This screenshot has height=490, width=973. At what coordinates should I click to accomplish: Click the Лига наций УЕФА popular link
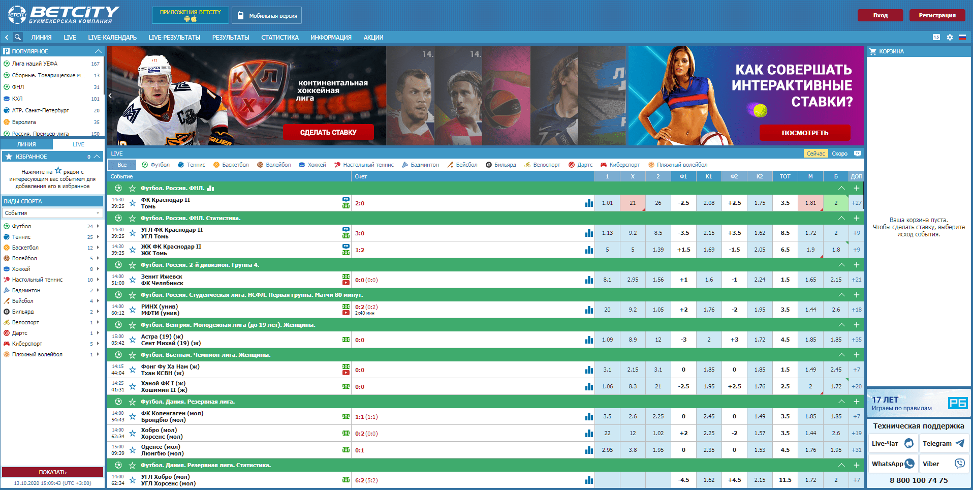point(35,64)
